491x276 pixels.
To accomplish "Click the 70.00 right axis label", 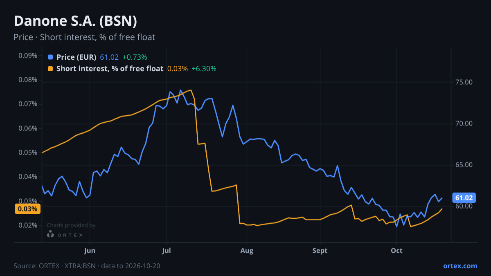I will pyautogui.click(x=464, y=123).
